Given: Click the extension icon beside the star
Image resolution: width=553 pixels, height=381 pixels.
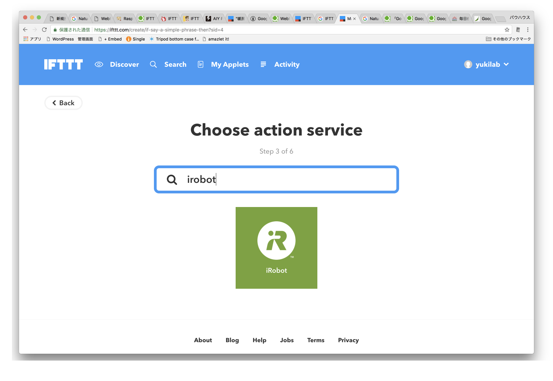Looking at the screenshot, I should click(518, 30).
